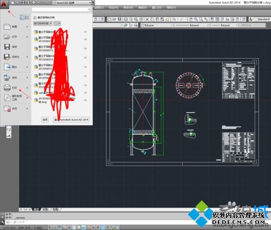Click the wrench icon beside command line
The height and width of the screenshot is (230, 271).
[x=2, y=222]
